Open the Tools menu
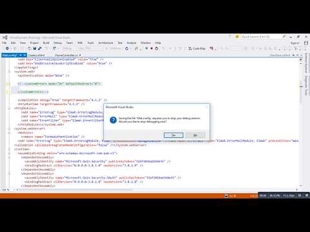310x232 pixels. [x=90, y=43]
